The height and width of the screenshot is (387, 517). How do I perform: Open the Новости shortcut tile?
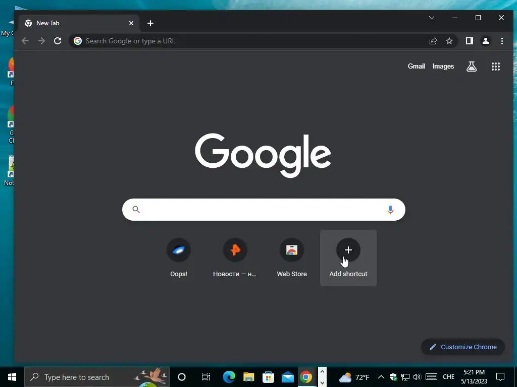tap(235, 258)
